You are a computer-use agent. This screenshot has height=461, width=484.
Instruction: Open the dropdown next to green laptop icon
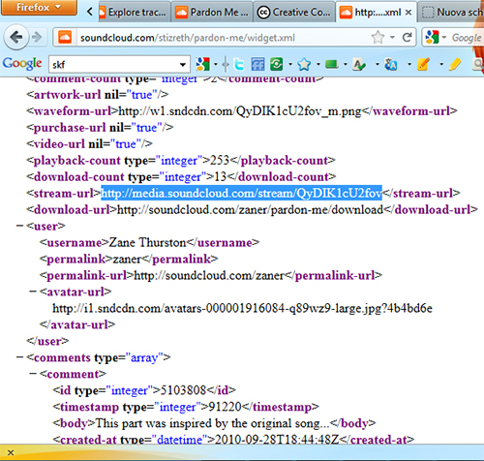(346, 64)
